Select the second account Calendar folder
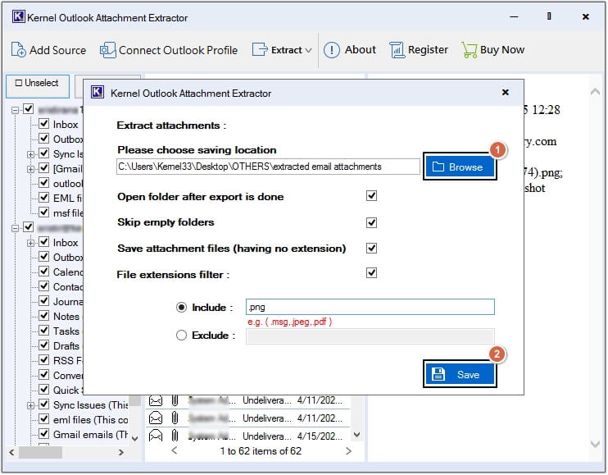The image size is (608, 475). (68, 272)
